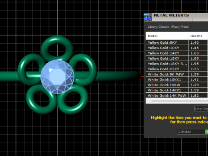Click the 1.63 grams value

195,53
